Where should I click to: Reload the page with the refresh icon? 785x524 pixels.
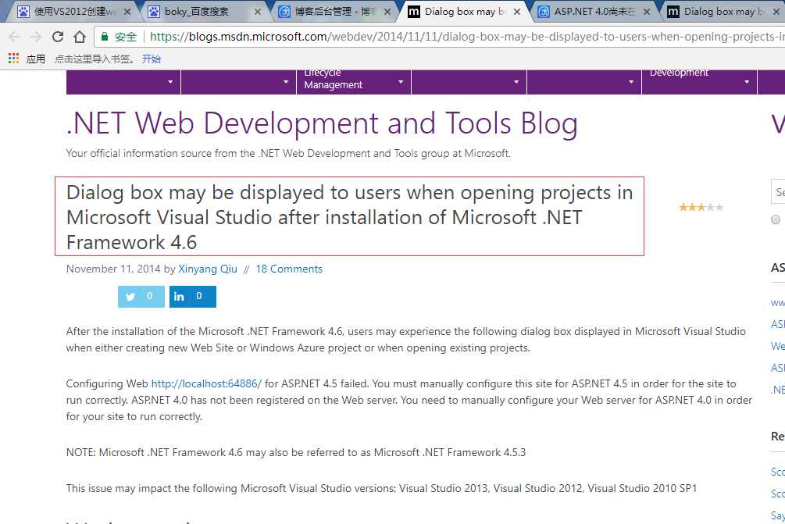(x=58, y=37)
